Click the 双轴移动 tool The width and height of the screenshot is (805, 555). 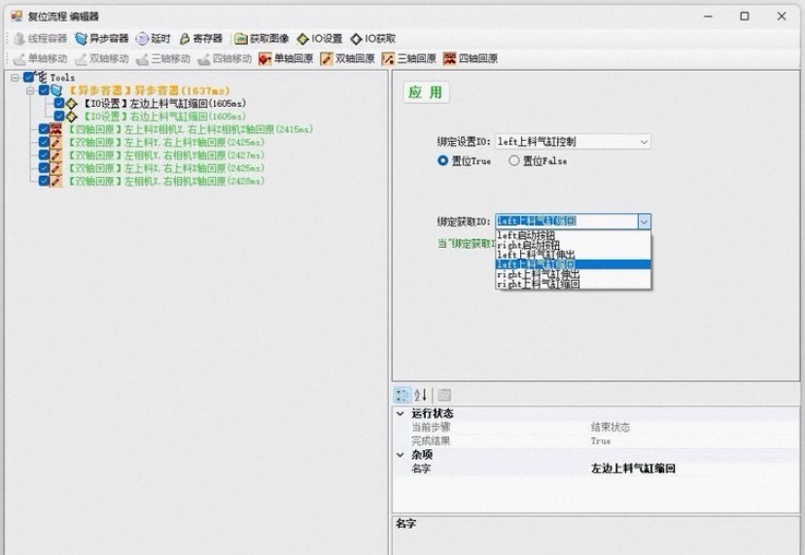point(102,58)
